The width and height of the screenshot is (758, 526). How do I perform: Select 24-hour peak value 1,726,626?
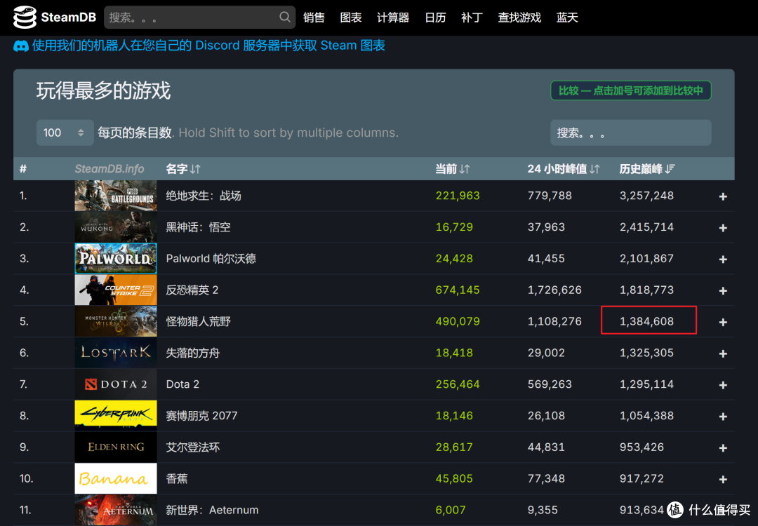click(x=554, y=290)
